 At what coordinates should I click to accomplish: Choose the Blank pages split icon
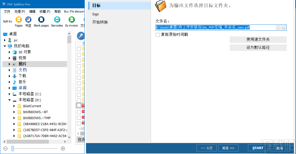(x=41, y=20)
